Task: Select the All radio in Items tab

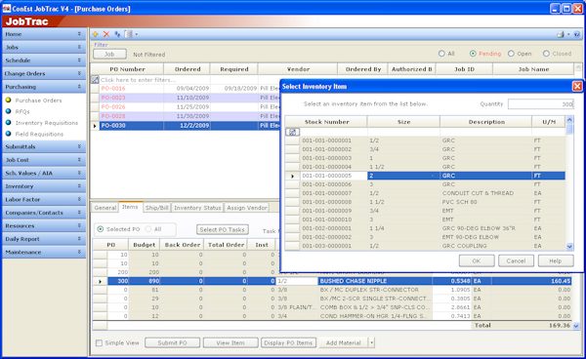Action: click(x=148, y=229)
